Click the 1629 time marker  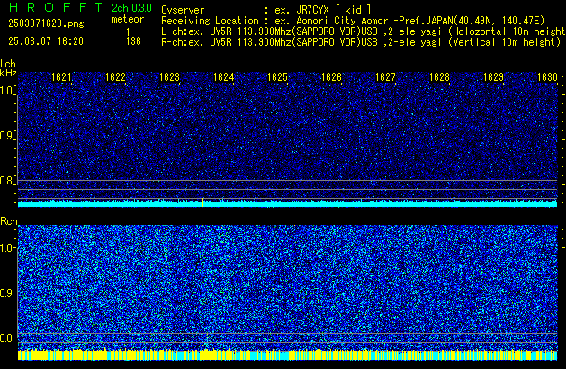pos(493,77)
